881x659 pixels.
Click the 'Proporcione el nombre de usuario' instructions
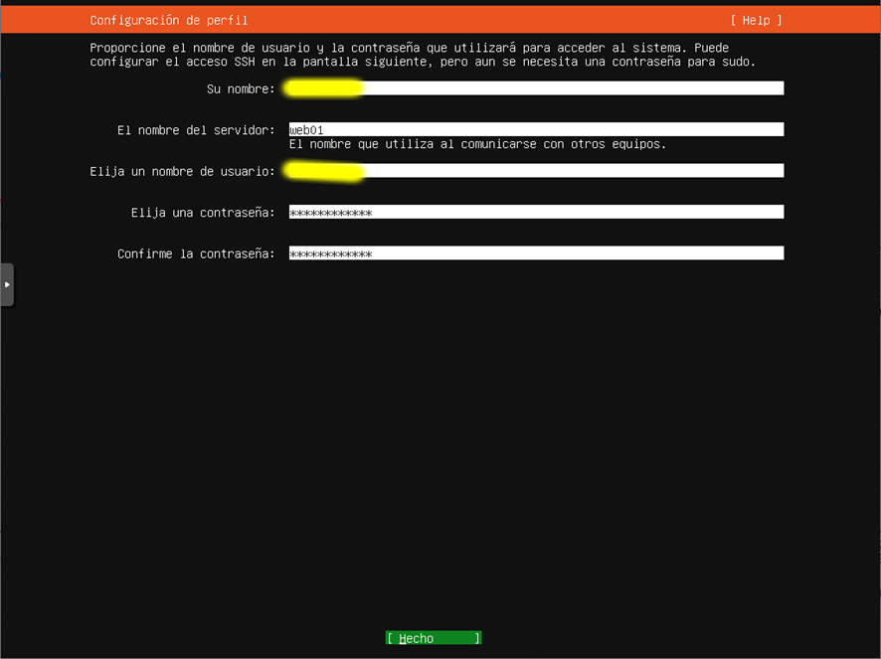pyautogui.click(x=423, y=55)
